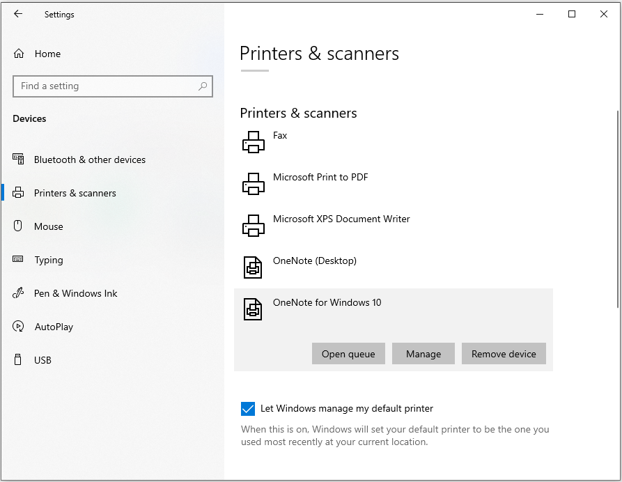
Task: Click the Microsoft XPS Document Writer icon
Action: [x=253, y=226]
